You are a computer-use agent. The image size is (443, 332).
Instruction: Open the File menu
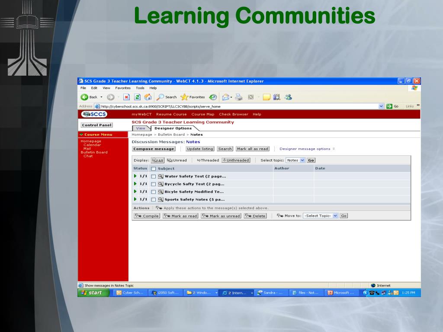tap(83, 88)
